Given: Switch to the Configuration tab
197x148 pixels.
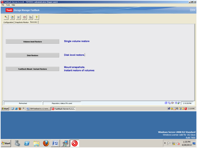Looking at the screenshot, I should tap(8, 22).
